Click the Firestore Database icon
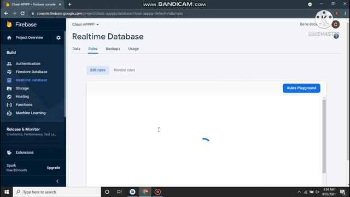 click(9, 72)
